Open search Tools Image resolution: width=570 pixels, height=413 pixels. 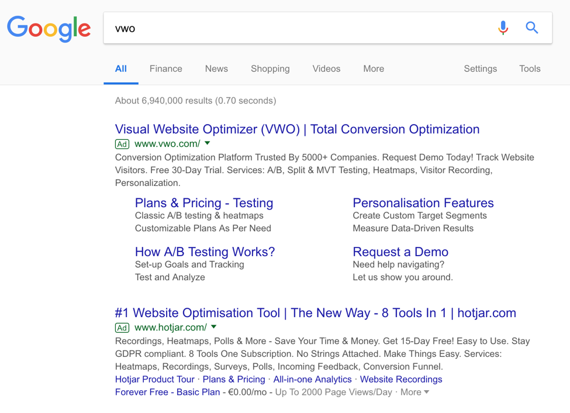(530, 68)
